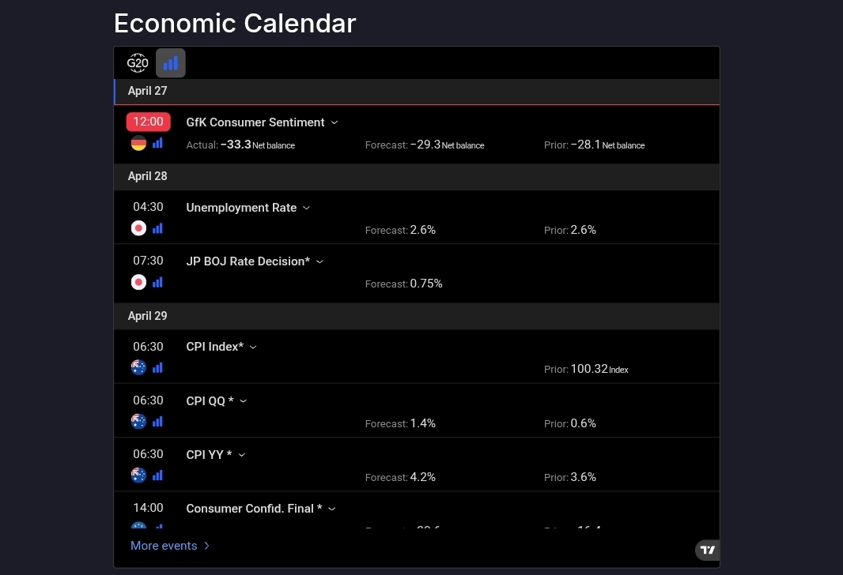Click the TradingView logo badge
Viewport: 843px width, 575px height.
click(x=707, y=550)
